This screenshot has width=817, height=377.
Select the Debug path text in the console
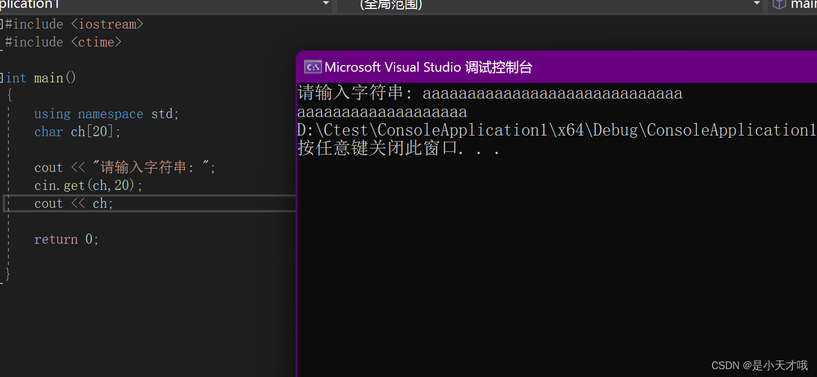[x=556, y=129]
